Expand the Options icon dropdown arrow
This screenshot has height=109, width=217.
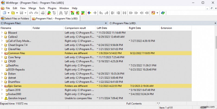tap(157, 13)
